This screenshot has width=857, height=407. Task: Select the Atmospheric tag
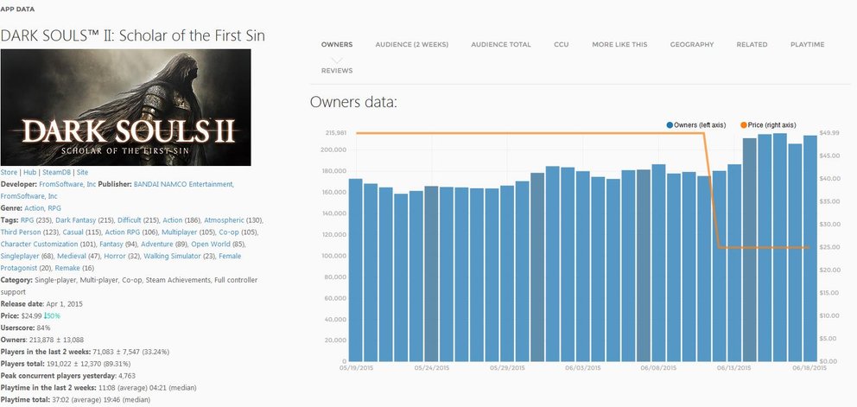(224, 220)
